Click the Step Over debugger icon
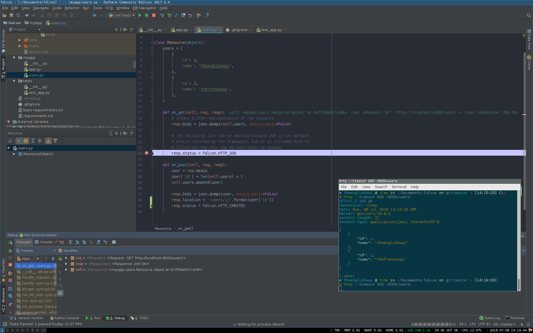Image resolution: width=533 pixels, height=333 pixels. pos(71,242)
